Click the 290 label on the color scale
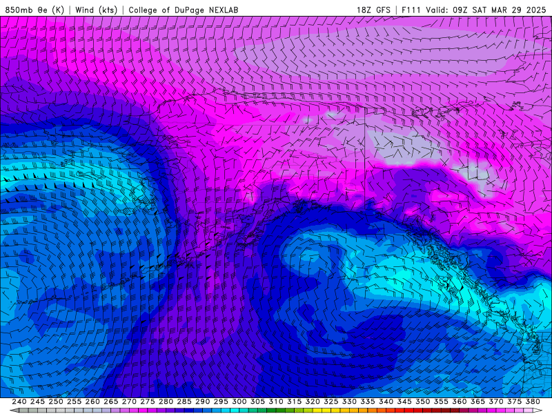Screen dimensions: 552x414 [x=202, y=402]
